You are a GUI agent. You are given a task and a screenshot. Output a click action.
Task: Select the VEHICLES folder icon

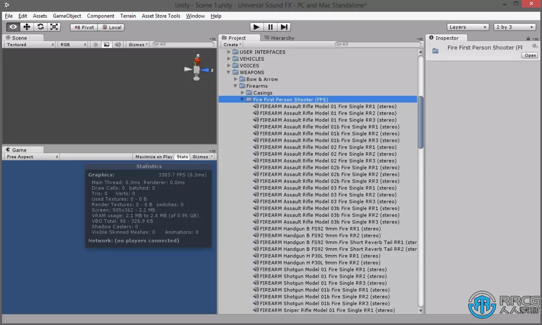point(235,59)
